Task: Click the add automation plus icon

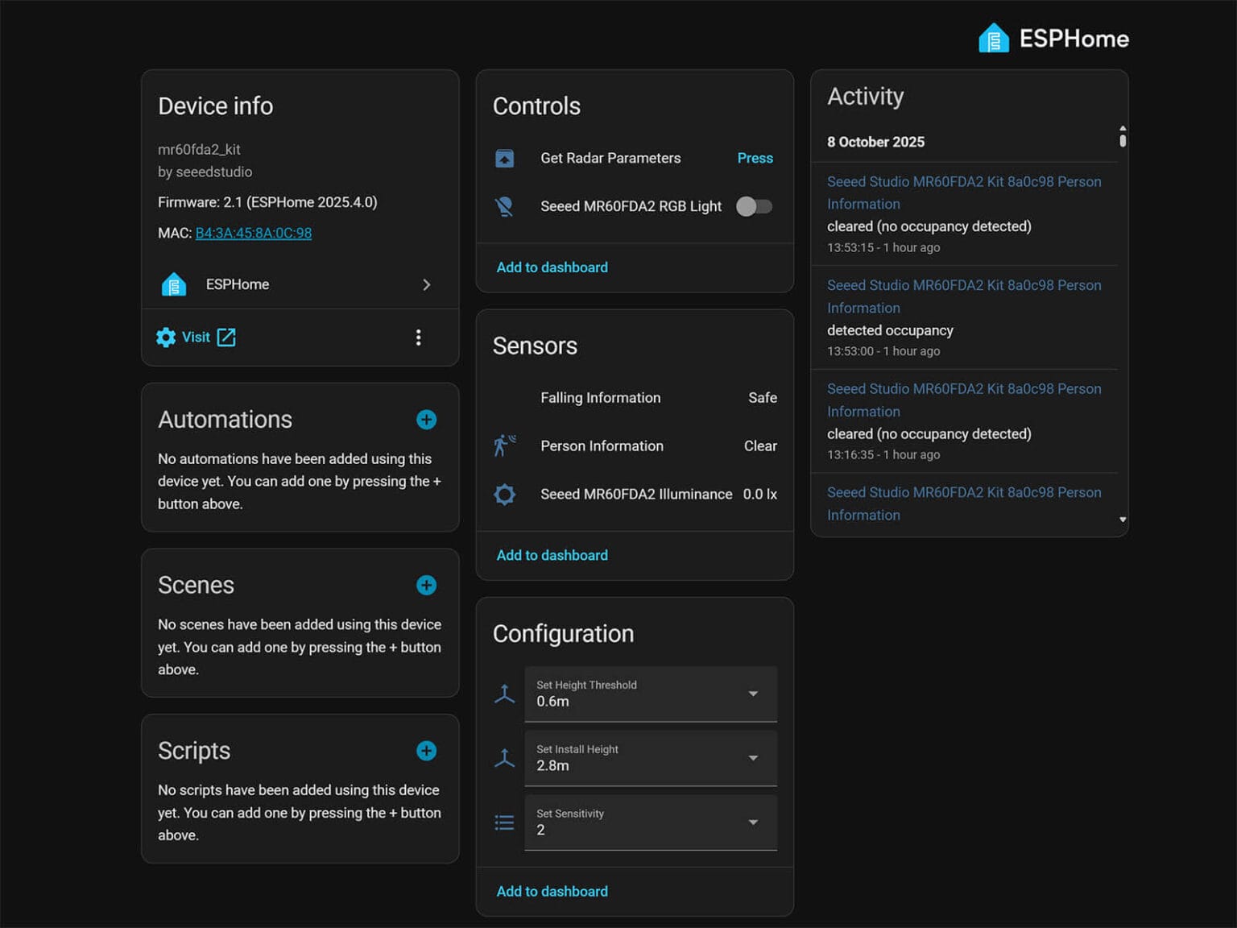Action: pos(426,420)
